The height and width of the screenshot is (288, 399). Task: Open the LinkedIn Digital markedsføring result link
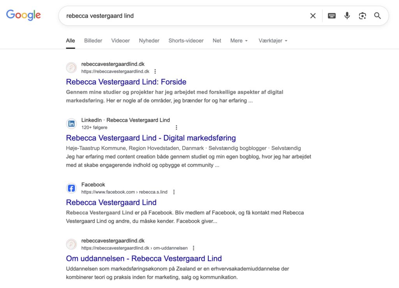[x=151, y=138]
